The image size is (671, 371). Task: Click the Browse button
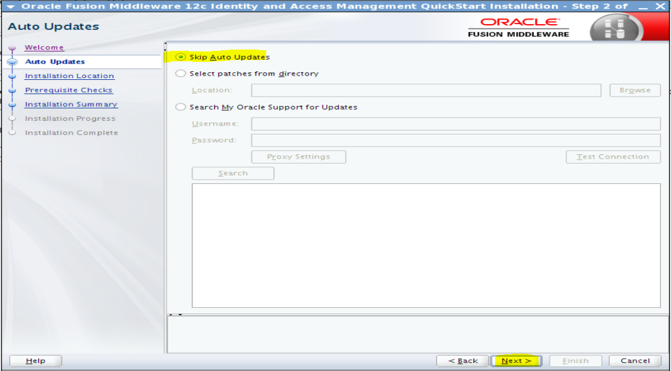[x=634, y=90]
